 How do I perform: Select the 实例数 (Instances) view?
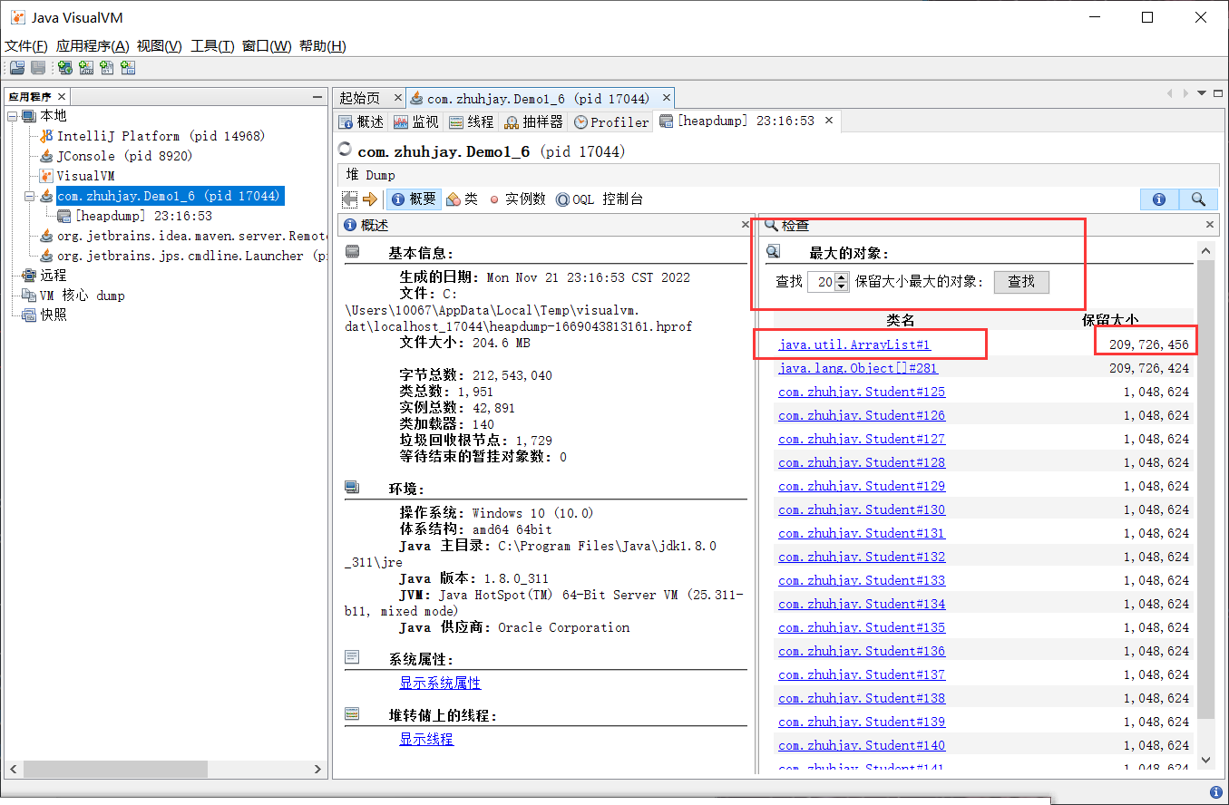click(517, 199)
